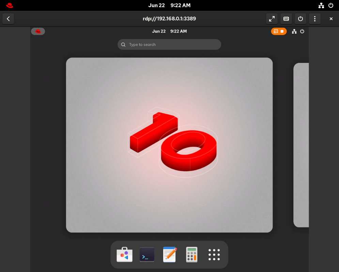Click the disconnect power button in header

tap(300, 19)
